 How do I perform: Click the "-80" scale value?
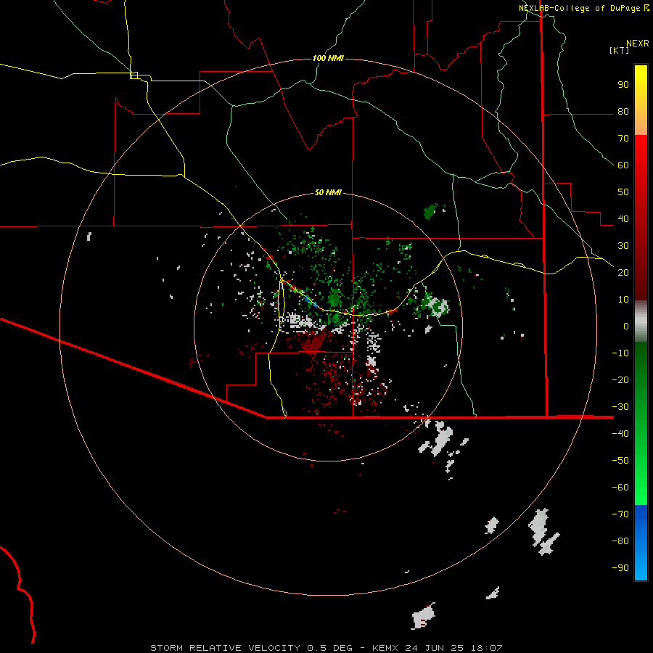(x=620, y=541)
